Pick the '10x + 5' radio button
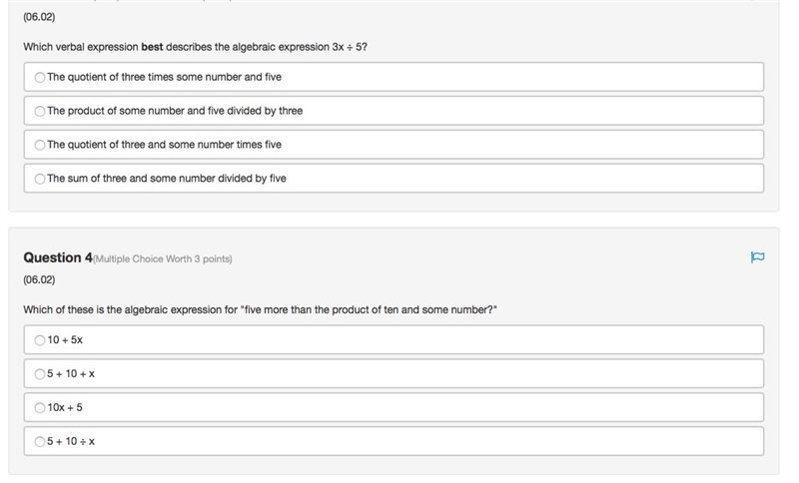Image resolution: width=799 pixels, height=483 pixels. (x=40, y=408)
